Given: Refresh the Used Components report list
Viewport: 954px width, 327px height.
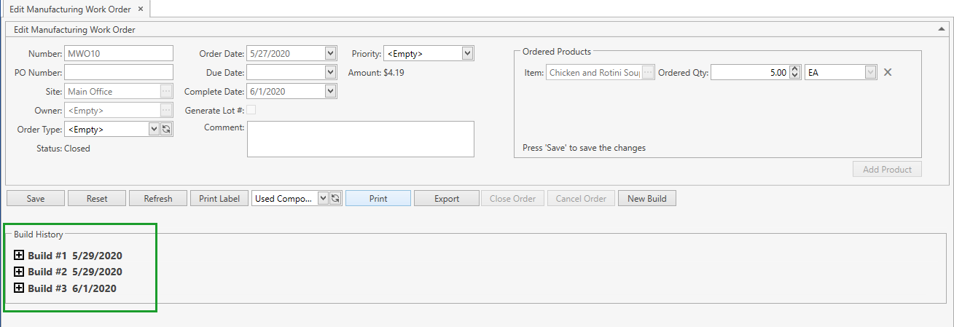Looking at the screenshot, I should (x=335, y=198).
